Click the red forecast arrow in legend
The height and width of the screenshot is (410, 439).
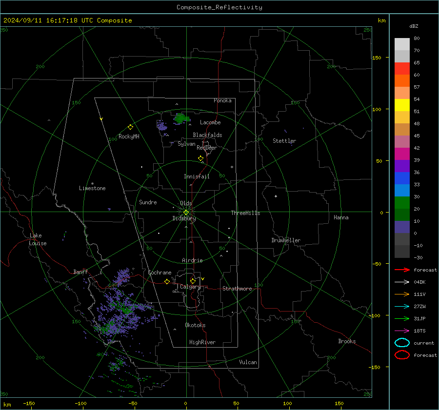[x=402, y=270]
